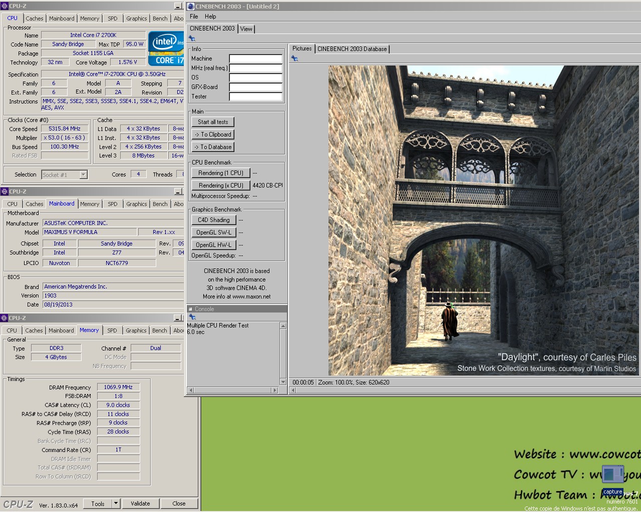Click the rendered Daylight image
Screen dimensions: 641x512
click(x=484, y=220)
